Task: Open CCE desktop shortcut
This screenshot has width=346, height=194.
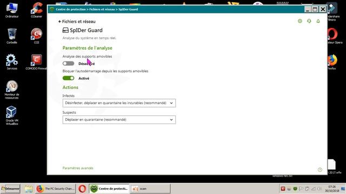Action: [x=36, y=36]
